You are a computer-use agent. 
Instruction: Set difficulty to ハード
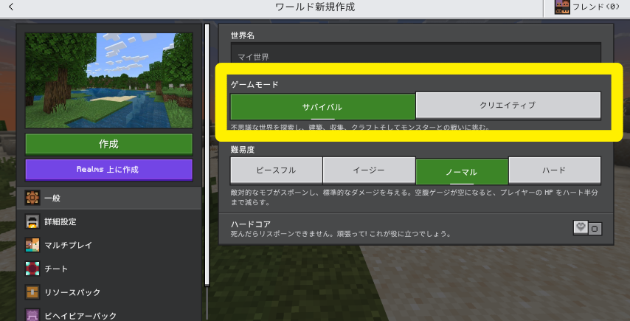coord(555,170)
